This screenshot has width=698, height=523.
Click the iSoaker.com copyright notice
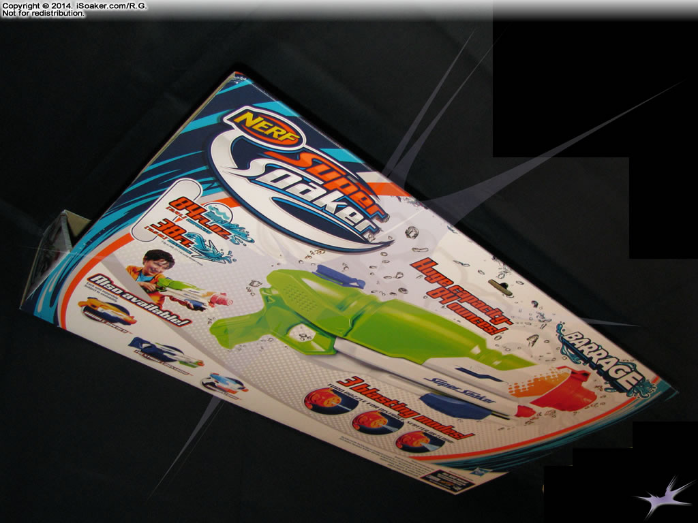74,10
